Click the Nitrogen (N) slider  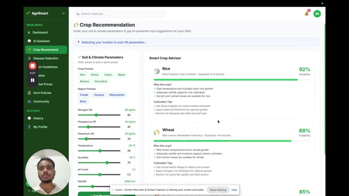click(x=99, y=115)
